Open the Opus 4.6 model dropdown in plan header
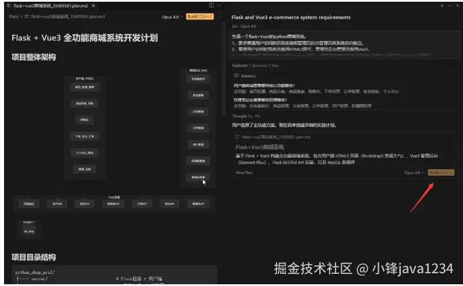This screenshot has height=286, width=463. (x=172, y=17)
